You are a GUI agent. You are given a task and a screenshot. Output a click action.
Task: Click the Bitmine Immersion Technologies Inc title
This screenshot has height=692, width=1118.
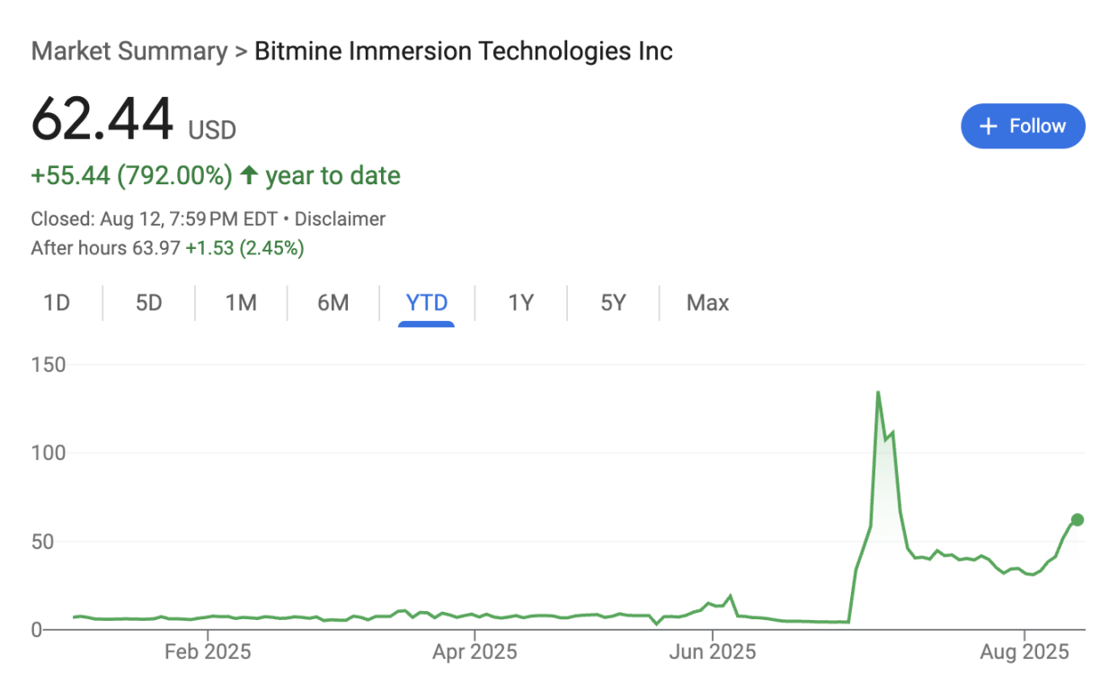coord(463,51)
